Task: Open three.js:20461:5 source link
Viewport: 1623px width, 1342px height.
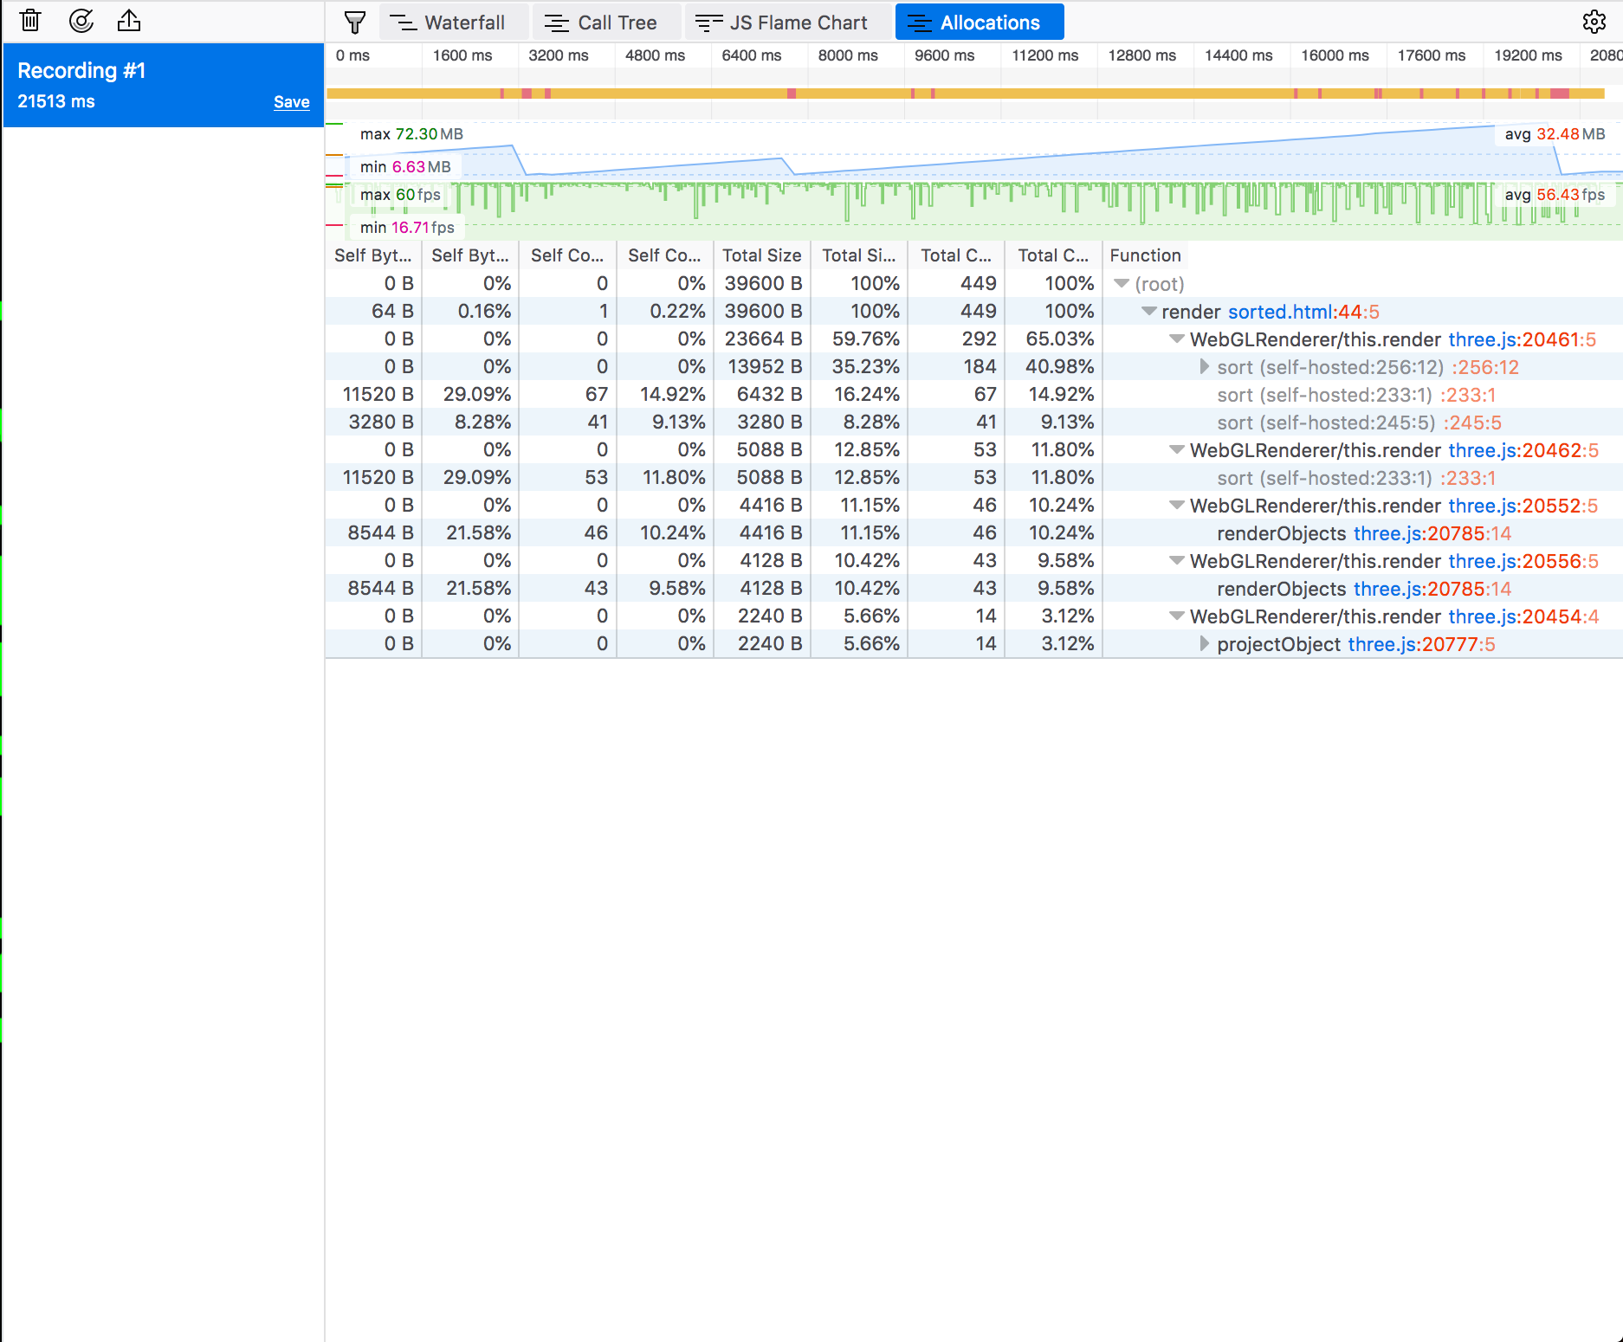Action: [1523, 339]
